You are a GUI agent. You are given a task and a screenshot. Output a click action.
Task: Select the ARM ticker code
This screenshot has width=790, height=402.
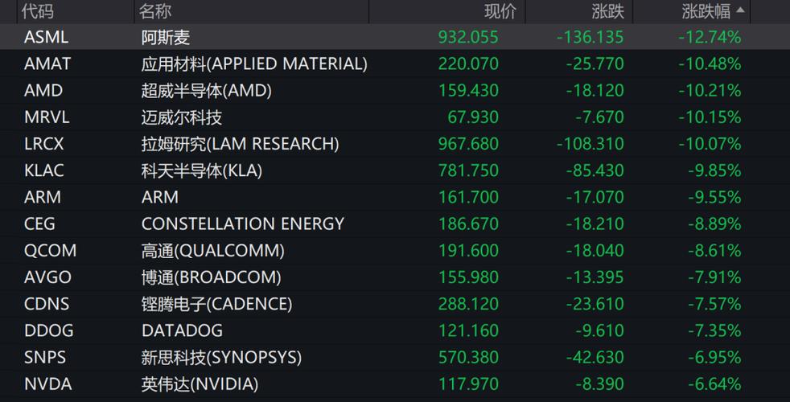click(x=43, y=197)
